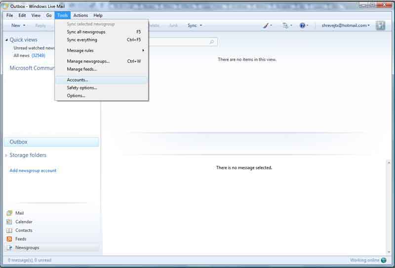Screen dimensions: 395x268
Task: Select Manage newsgroups... entry
Action: click(x=101, y=61)
